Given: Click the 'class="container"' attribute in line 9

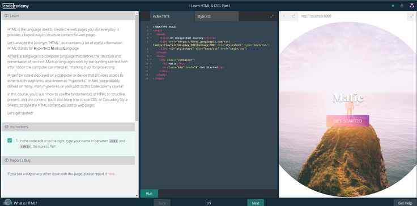Looking at the screenshot, I should coord(181,60).
